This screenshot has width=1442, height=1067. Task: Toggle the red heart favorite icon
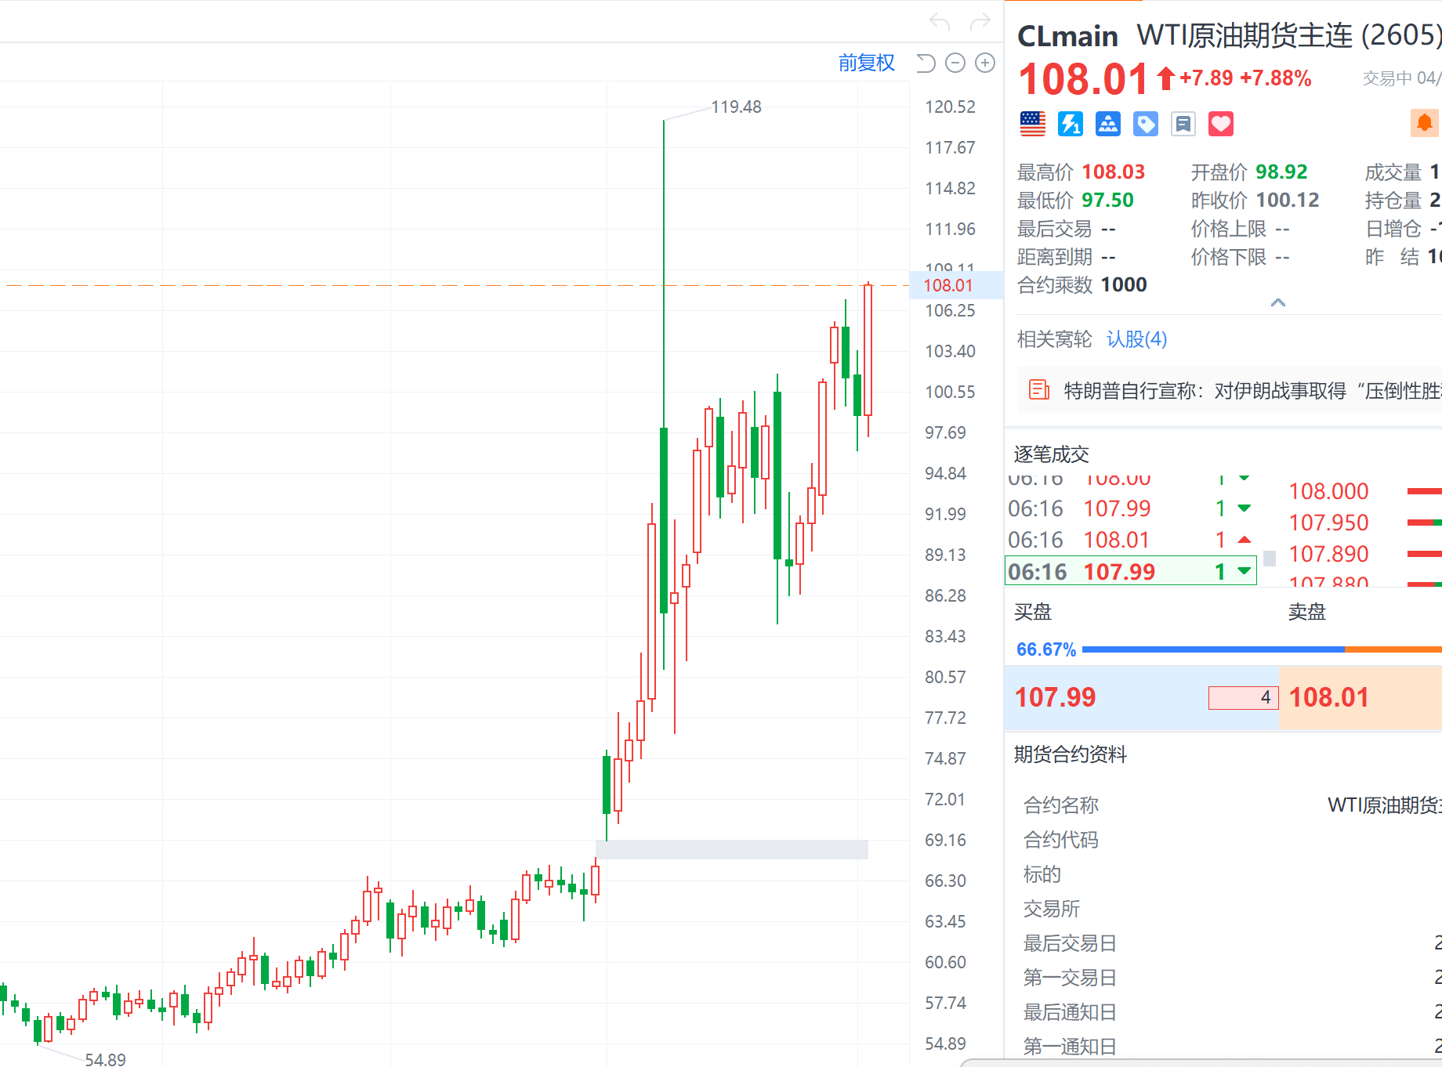coord(1220,124)
